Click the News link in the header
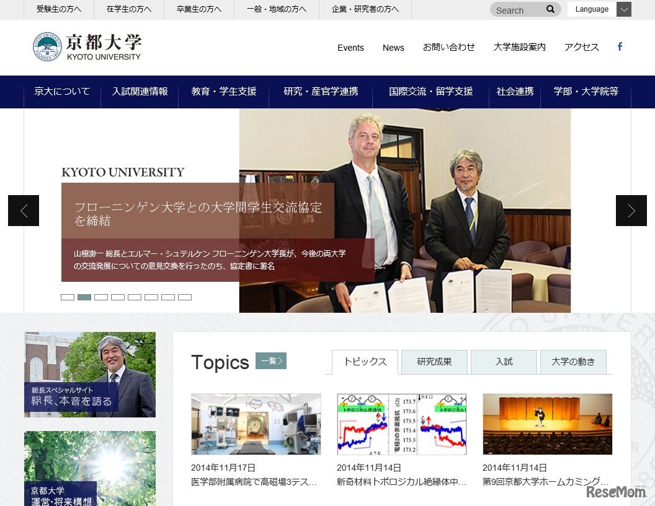Screen dimensions: 655x506 pos(393,48)
